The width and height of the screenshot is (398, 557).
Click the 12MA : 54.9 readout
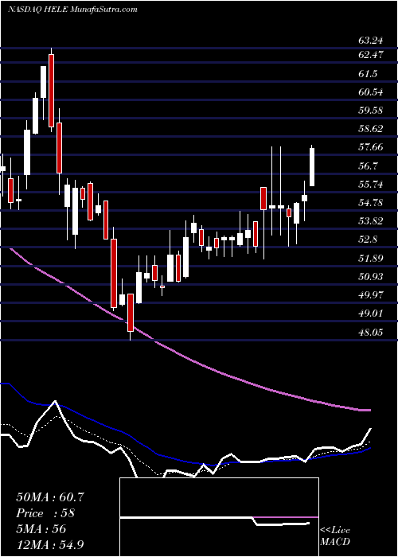tap(50, 545)
